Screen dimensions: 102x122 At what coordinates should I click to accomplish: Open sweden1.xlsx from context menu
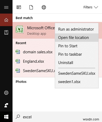[77, 82]
